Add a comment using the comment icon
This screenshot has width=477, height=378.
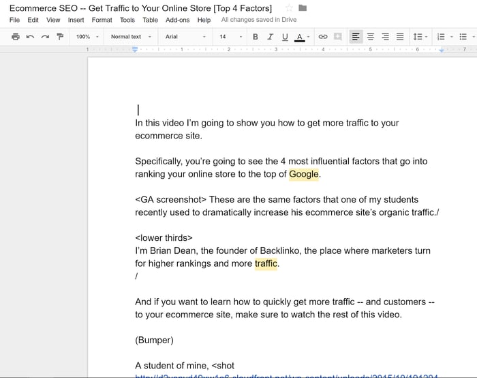coord(337,37)
